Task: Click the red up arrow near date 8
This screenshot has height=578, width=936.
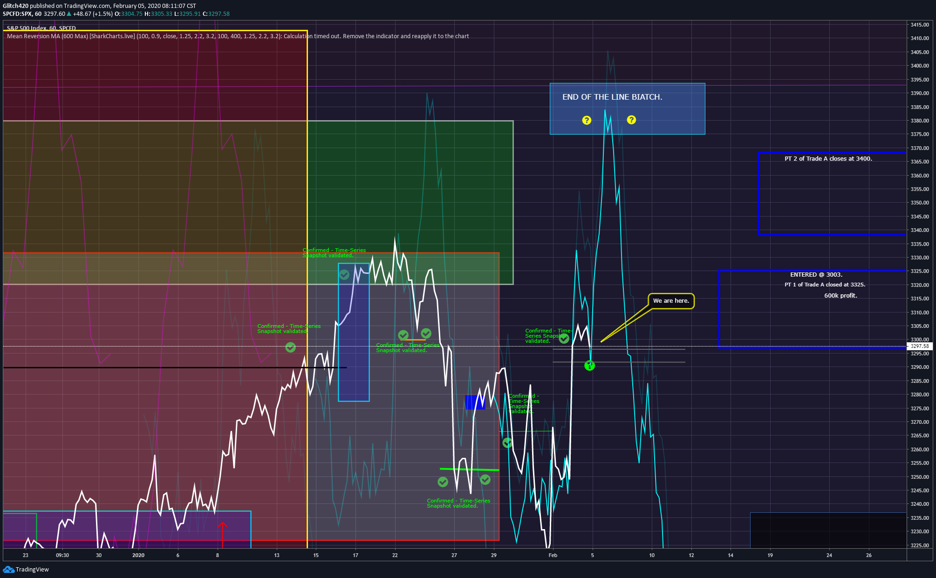Action: tap(222, 534)
